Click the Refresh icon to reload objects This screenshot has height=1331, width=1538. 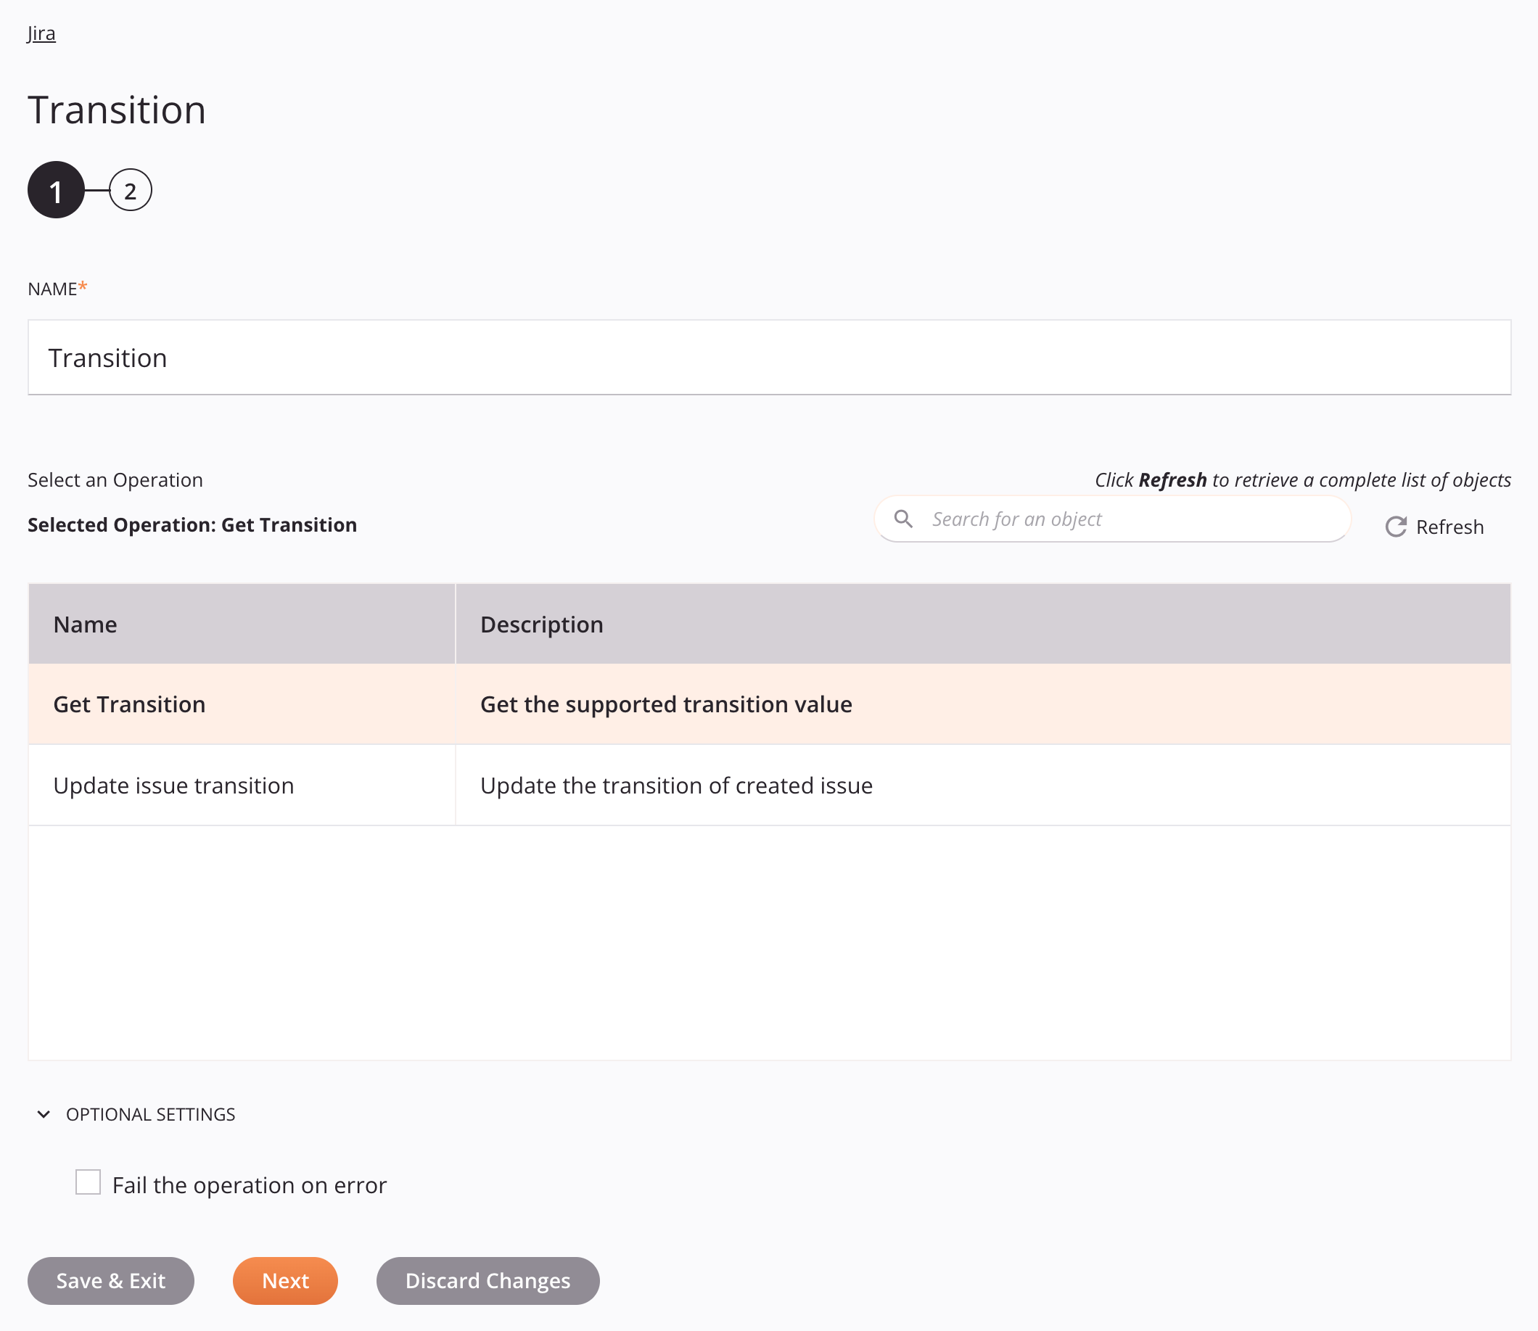pyautogui.click(x=1393, y=526)
